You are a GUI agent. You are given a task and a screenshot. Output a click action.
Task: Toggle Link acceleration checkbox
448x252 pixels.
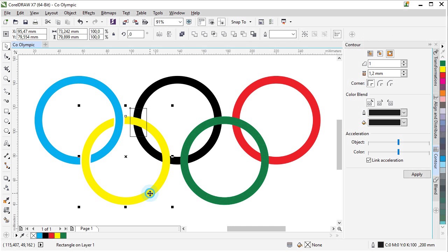tap(369, 160)
